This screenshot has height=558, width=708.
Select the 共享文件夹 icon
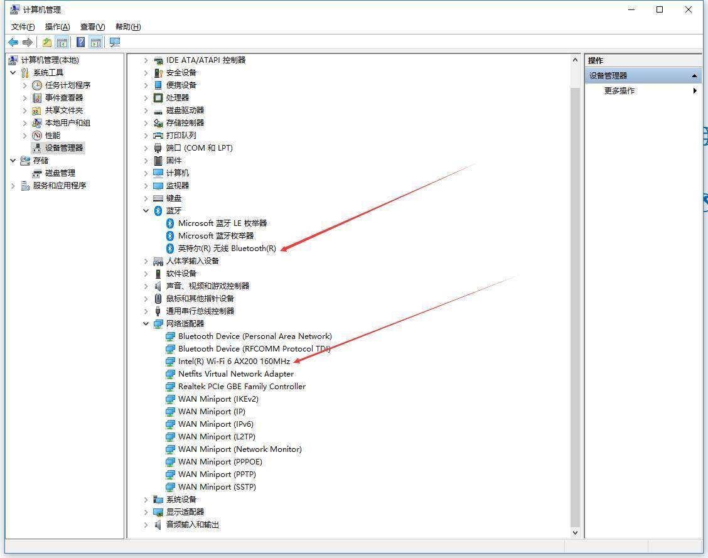coord(37,110)
